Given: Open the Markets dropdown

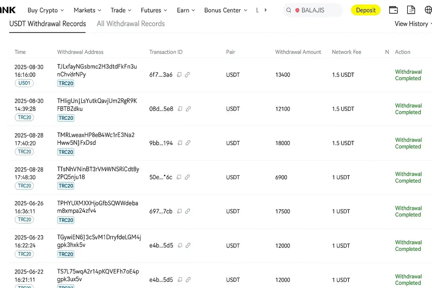Looking at the screenshot, I should point(87,10).
